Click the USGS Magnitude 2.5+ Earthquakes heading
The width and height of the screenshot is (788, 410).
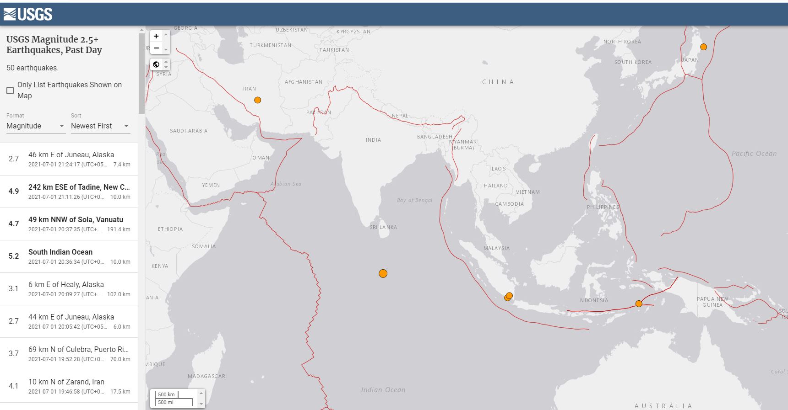pos(54,45)
